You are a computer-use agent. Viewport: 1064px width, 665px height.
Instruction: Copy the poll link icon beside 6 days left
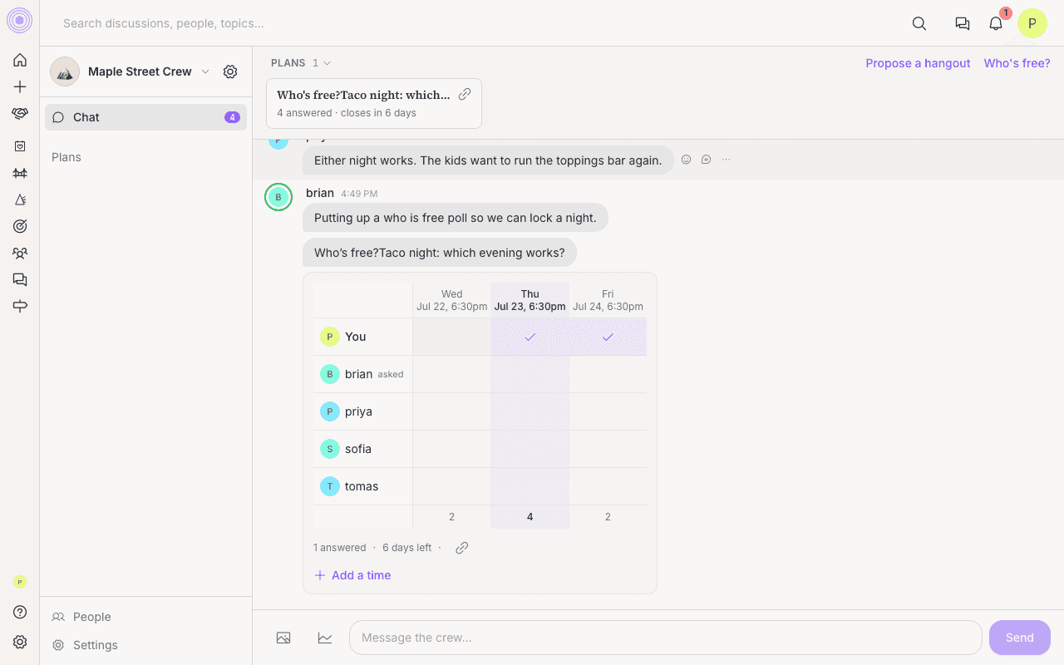click(462, 548)
